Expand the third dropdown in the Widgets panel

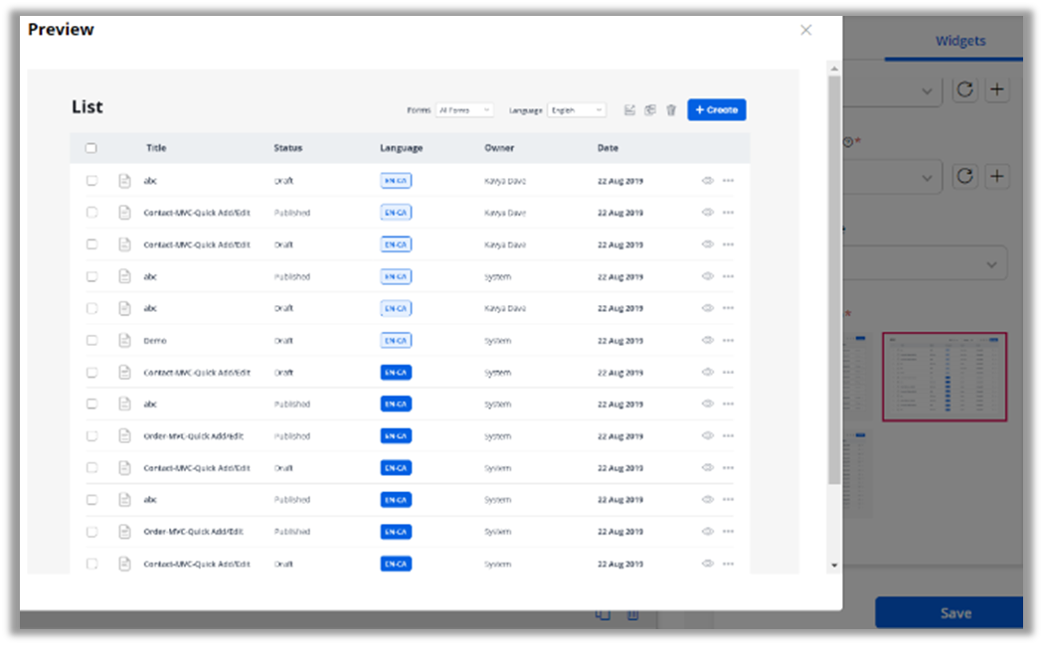[990, 263]
